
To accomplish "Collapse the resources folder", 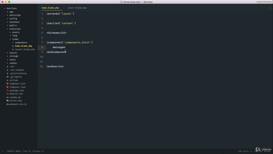I will [x=8, y=29].
